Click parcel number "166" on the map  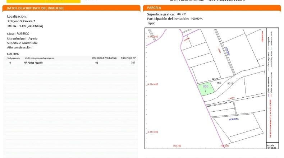tap(219, 83)
